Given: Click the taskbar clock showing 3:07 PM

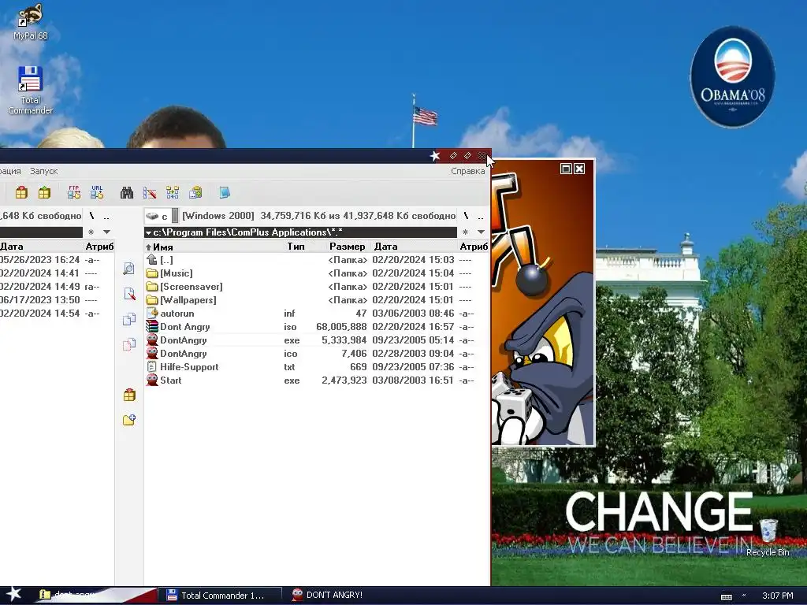Looking at the screenshot, I should click(777, 596).
